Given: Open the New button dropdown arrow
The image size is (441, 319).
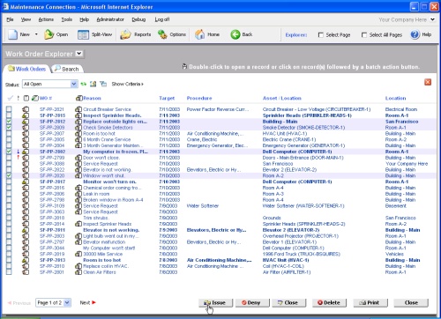Looking at the screenshot, I should 36,34.
